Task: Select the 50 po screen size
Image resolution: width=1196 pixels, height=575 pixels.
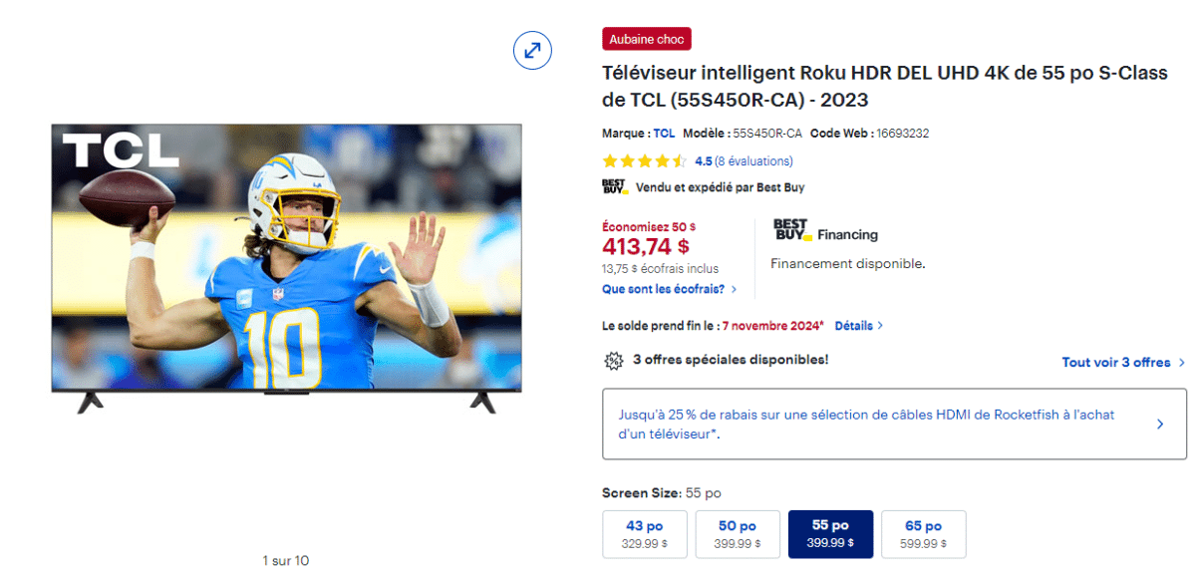Action: (737, 534)
